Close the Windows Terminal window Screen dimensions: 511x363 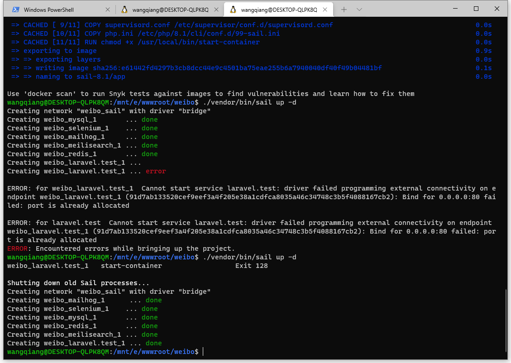pyautogui.click(x=497, y=9)
